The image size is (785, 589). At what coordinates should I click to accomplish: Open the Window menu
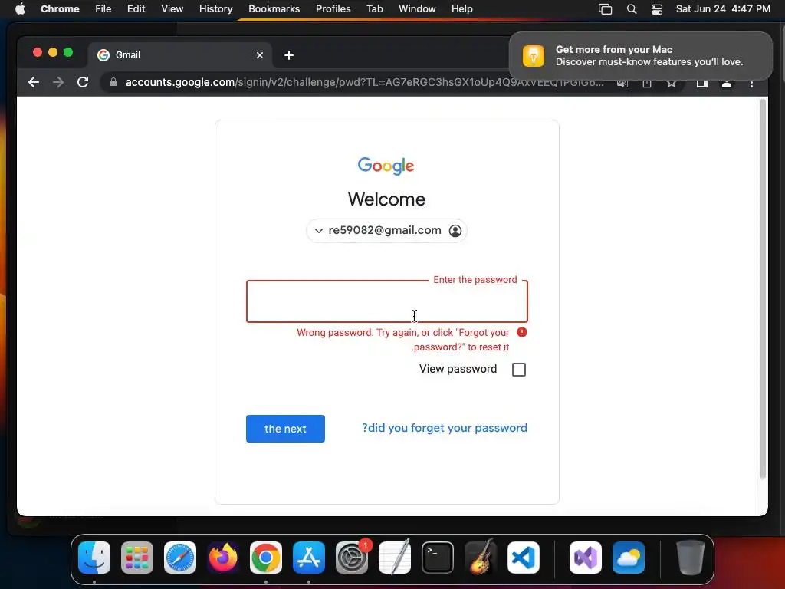click(x=417, y=9)
